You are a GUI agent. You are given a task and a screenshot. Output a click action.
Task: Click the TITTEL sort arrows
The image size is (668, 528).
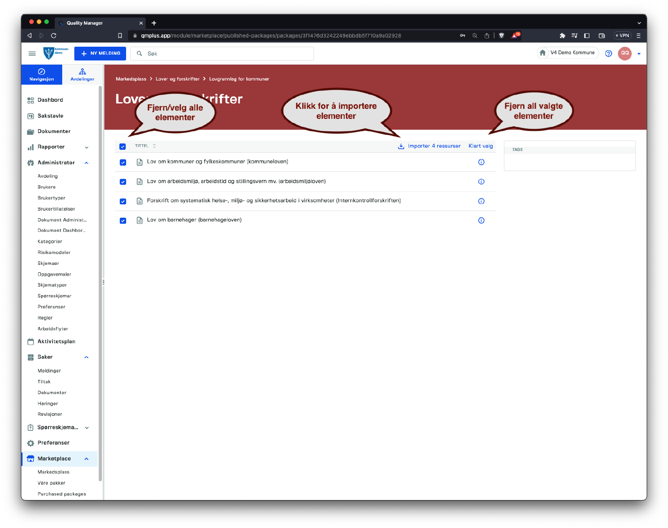[154, 146]
